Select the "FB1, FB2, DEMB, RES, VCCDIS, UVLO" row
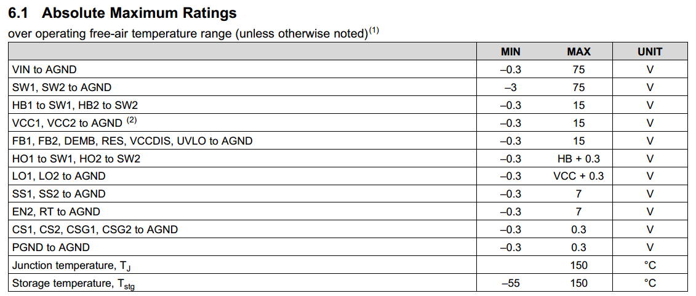Screen dimensions: 696x296 point(132,141)
